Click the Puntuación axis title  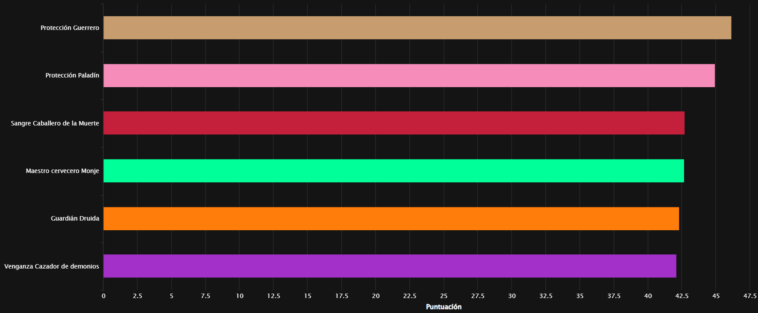pyautogui.click(x=444, y=307)
